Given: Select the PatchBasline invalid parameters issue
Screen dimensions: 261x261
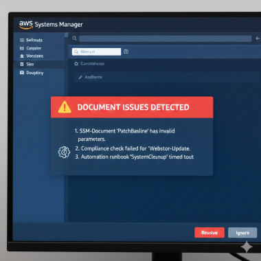Looking at the screenshot, I should [125, 135].
